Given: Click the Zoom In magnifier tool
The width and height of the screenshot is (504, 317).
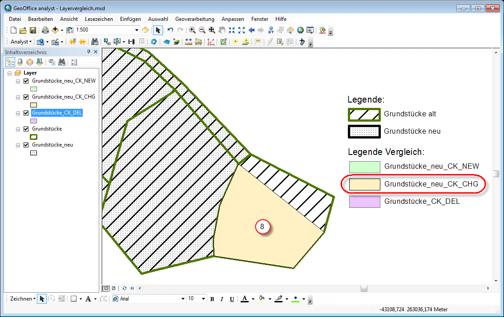Looking at the screenshot, I should point(192,30).
